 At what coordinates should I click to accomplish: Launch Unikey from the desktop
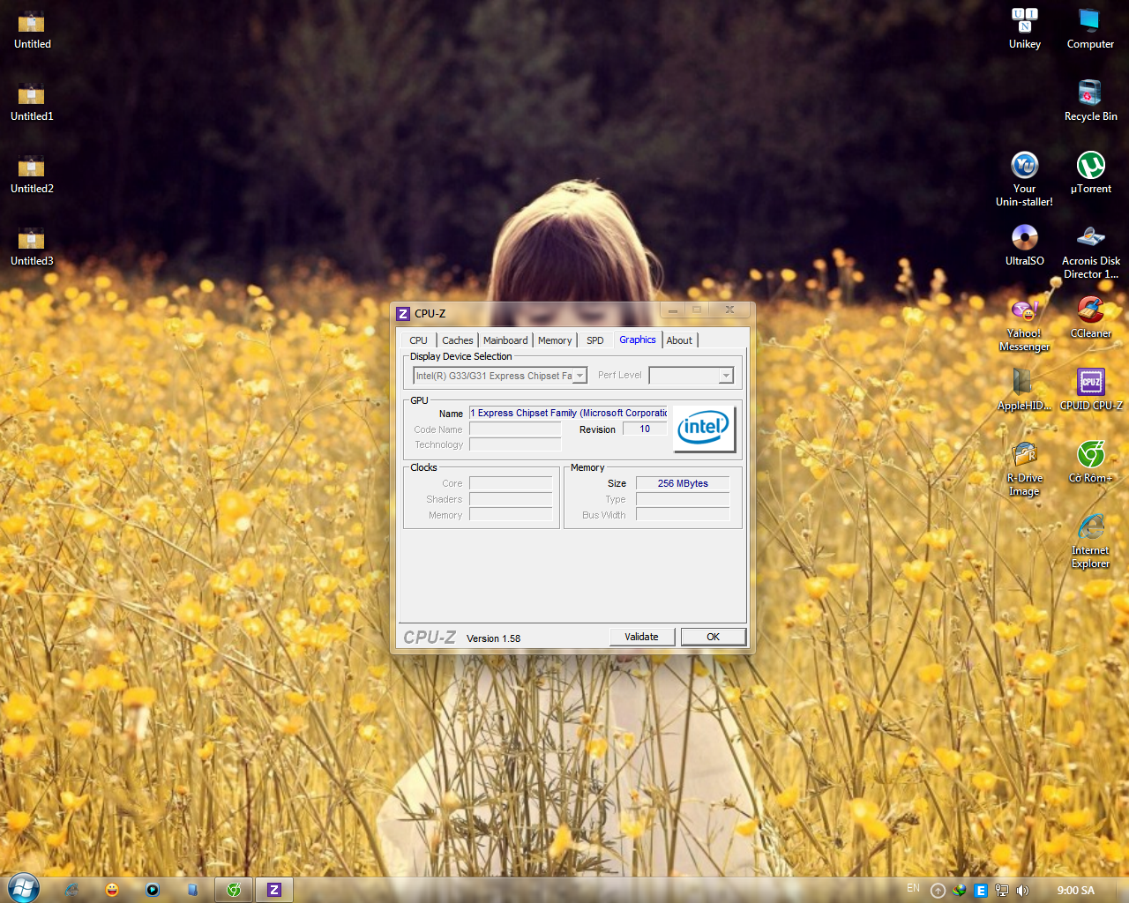click(1025, 29)
